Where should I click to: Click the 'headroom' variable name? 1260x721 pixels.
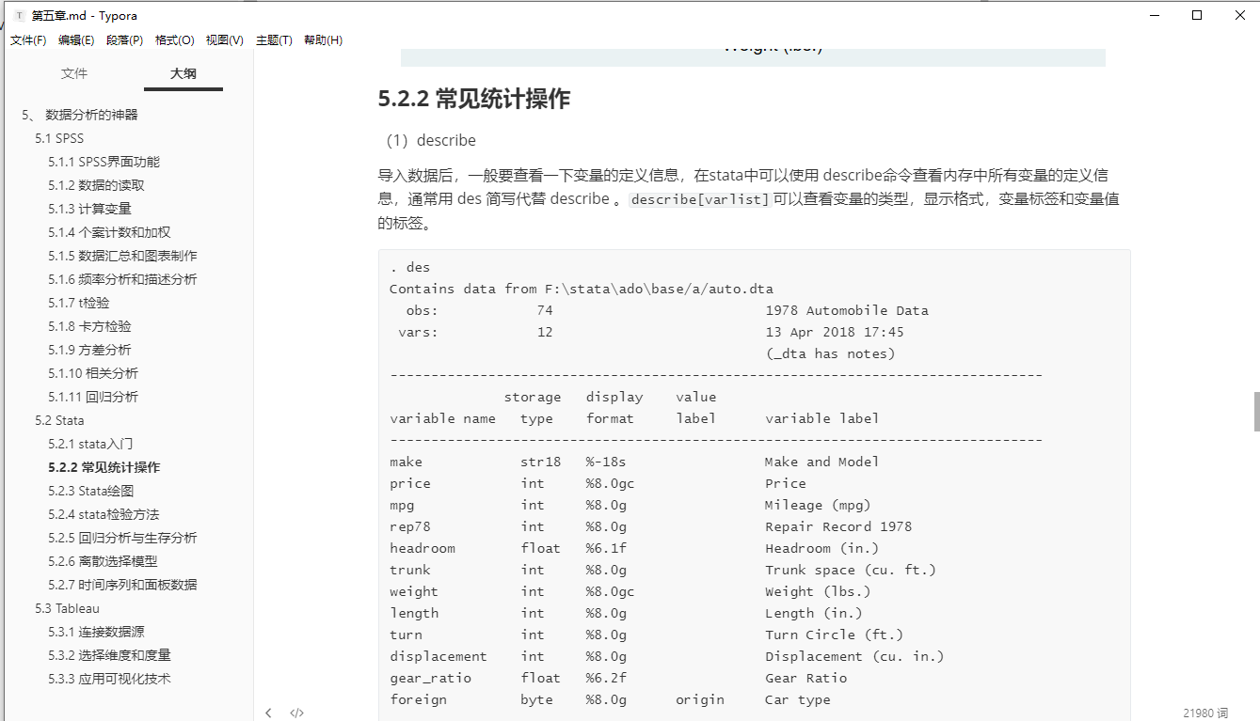point(423,548)
